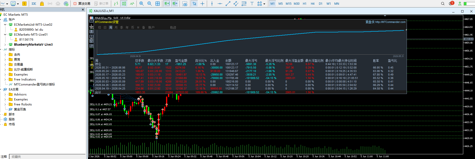Toggle chart shift from right edge
Image resolution: width=475 pixels, height=159 pixels.
tap(175, 4)
